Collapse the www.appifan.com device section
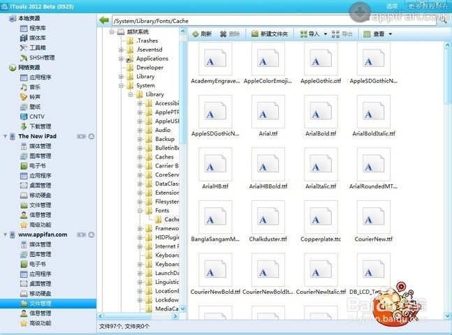 click(x=5, y=234)
